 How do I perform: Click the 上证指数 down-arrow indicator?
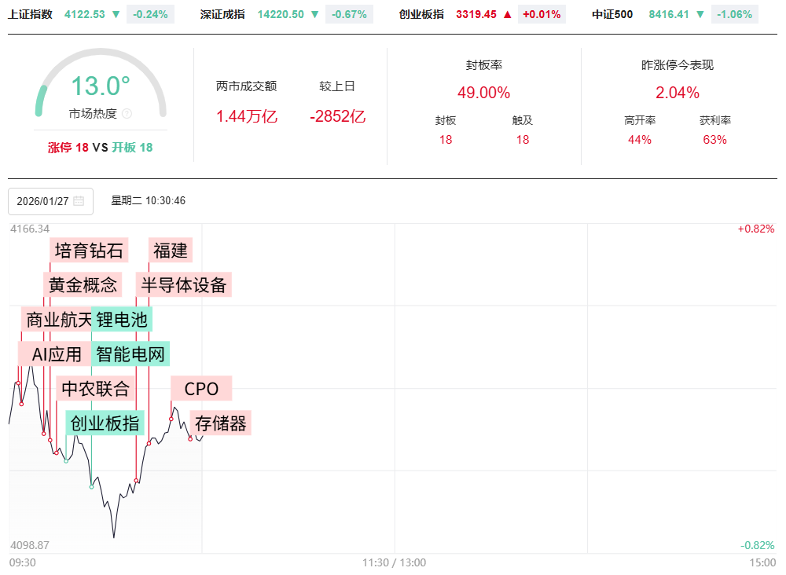tap(116, 14)
